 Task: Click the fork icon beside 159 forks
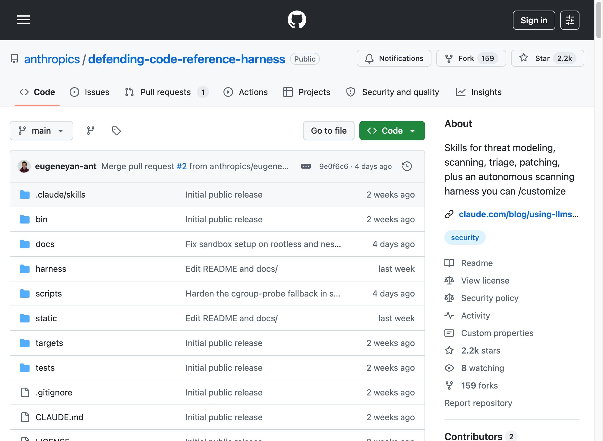(449, 385)
